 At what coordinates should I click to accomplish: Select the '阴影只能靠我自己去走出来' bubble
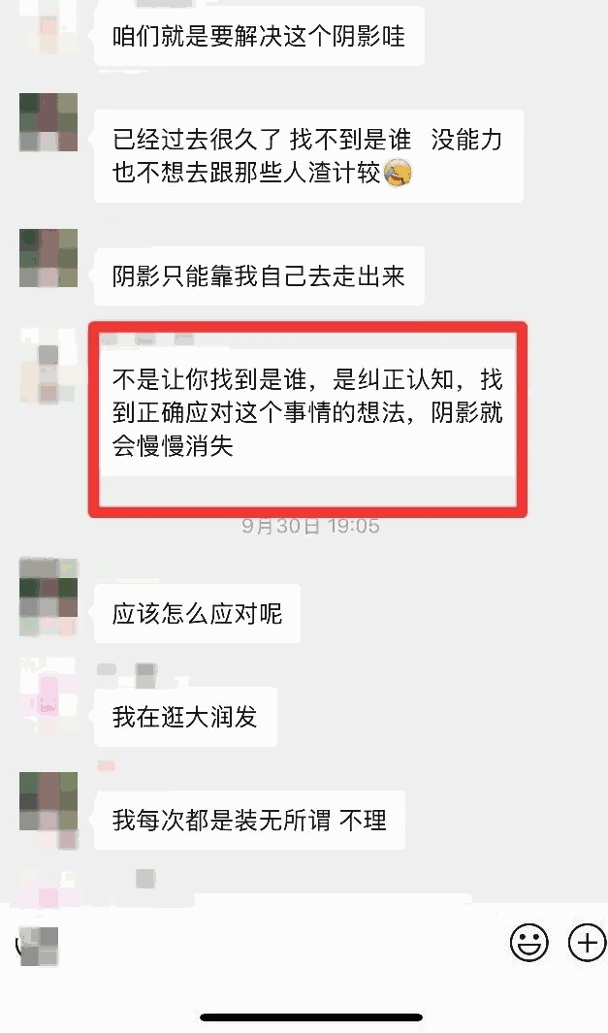coord(260,276)
